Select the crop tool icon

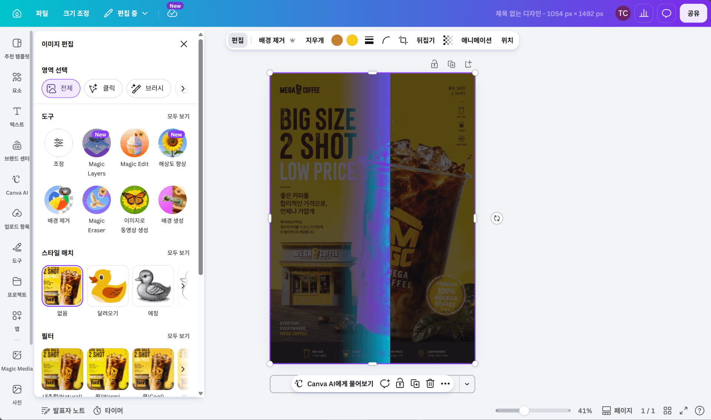coord(403,40)
